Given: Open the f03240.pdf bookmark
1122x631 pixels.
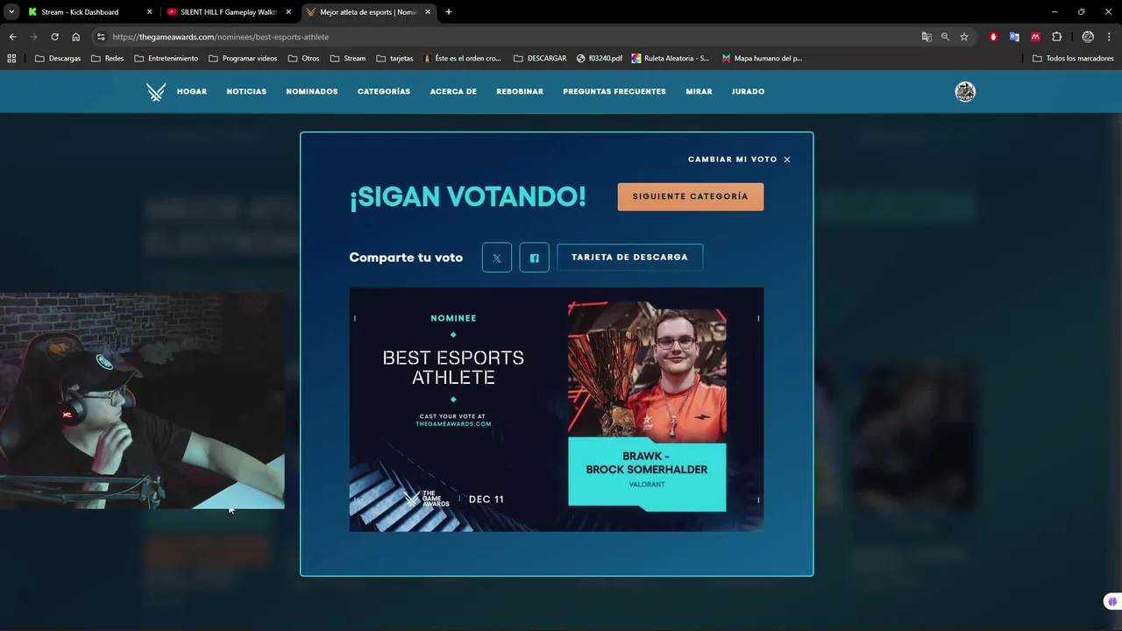Looking at the screenshot, I should click(x=600, y=59).
